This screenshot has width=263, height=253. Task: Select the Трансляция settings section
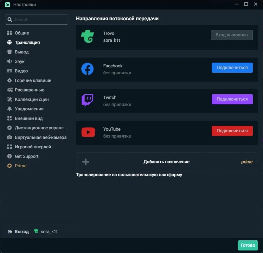tap(30, 42)
